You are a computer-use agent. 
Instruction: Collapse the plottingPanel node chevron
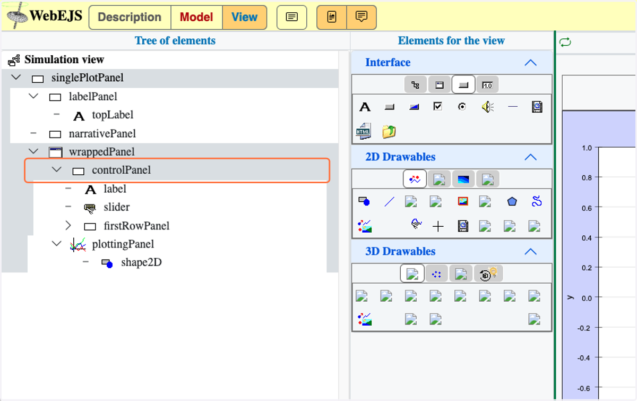(57, 244)
